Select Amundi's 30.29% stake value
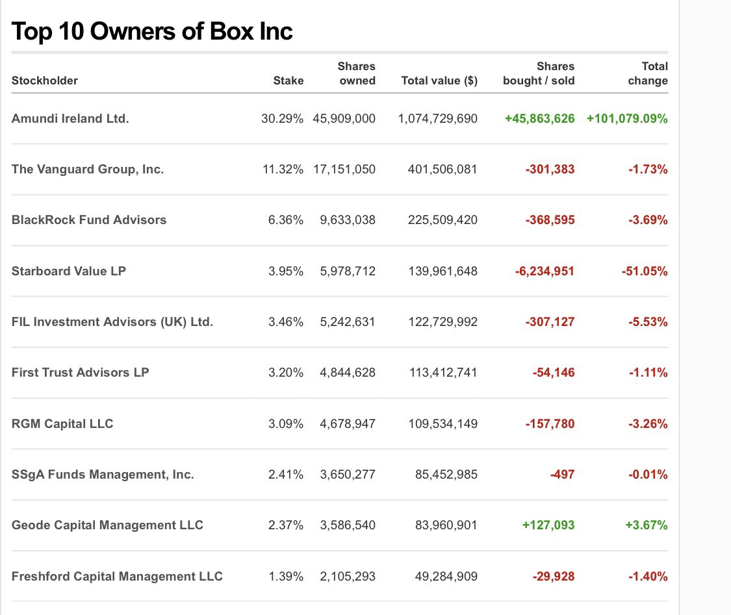731x615 pixels. 282,119
